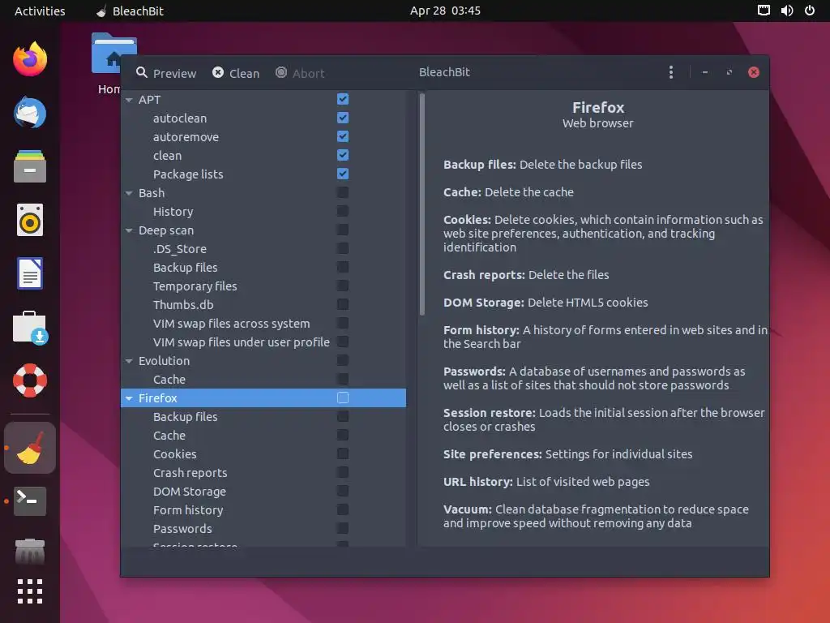The image size is (830, 623).
Task: Select VIM swap files across system
Action: [x=263, y=323]
